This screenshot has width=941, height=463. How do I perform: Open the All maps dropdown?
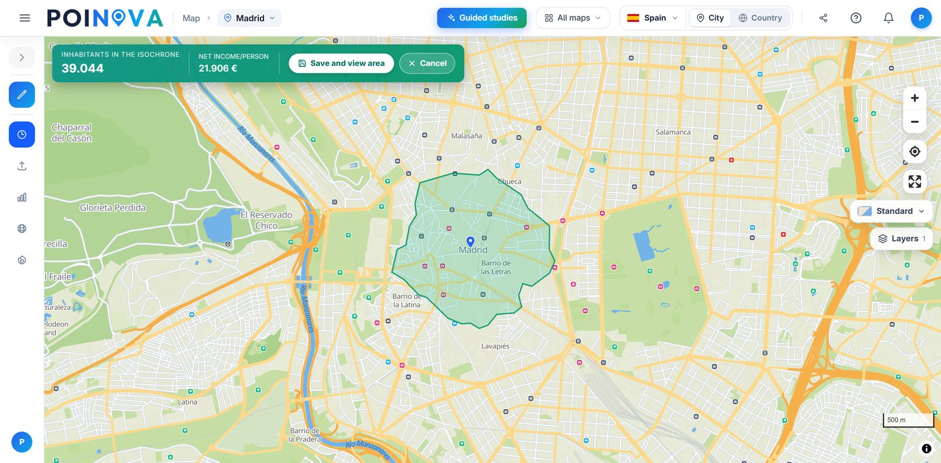573,18
